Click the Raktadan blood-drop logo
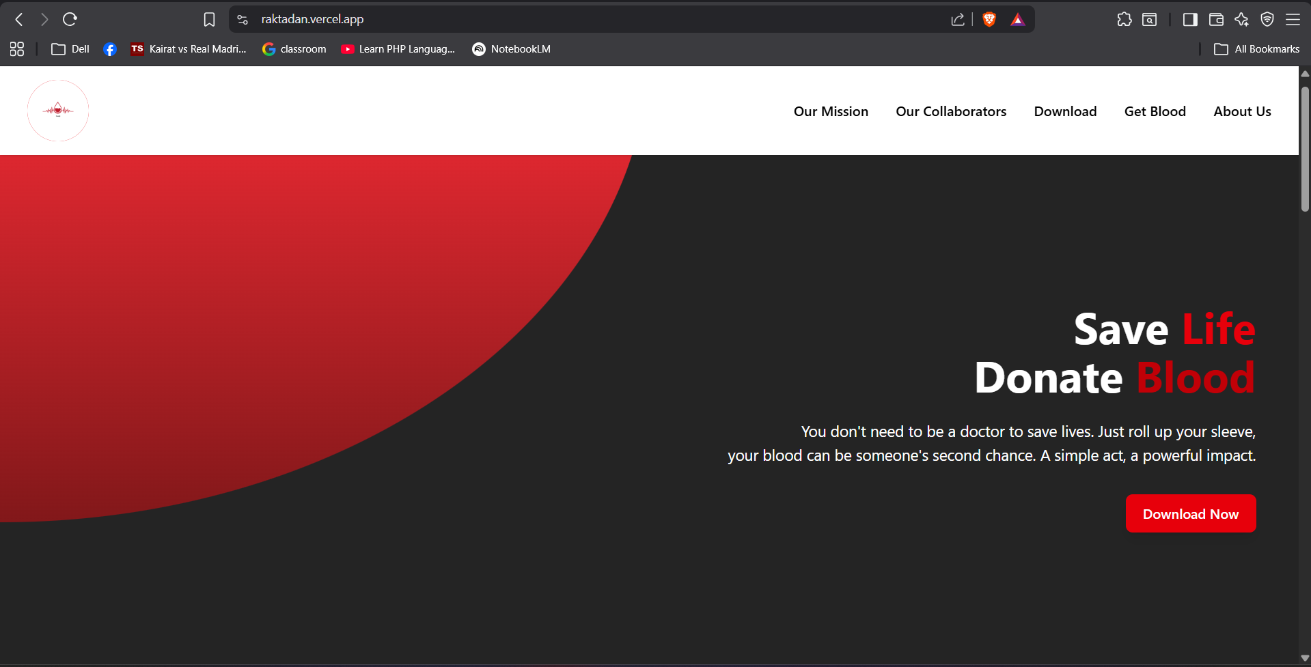Viewport: 1311px width, 667px height. [x=58, y=110]
